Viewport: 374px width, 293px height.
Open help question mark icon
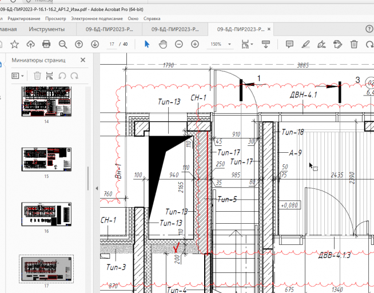point(369,29)
